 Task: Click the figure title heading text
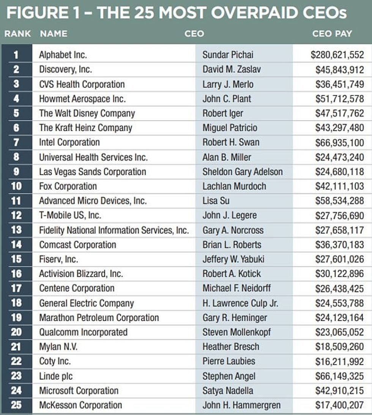(177, 13)
